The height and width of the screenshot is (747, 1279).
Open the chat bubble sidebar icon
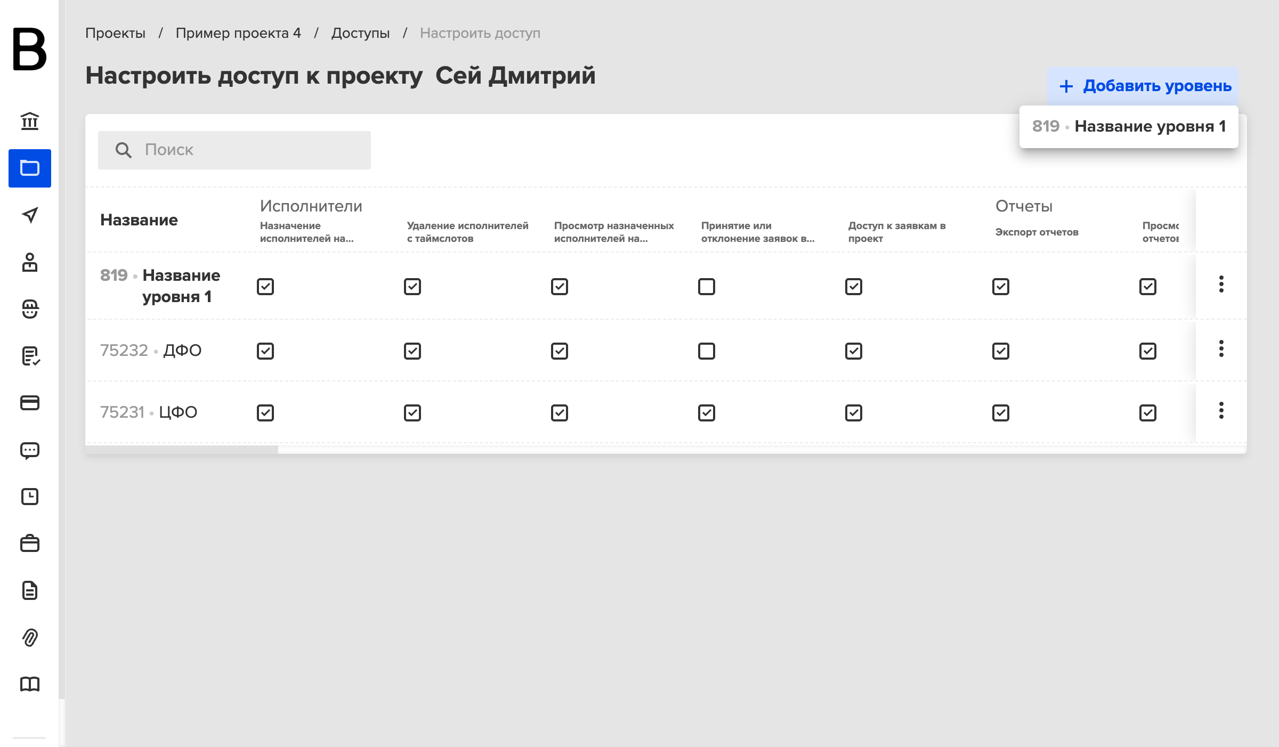coord(30,451)
